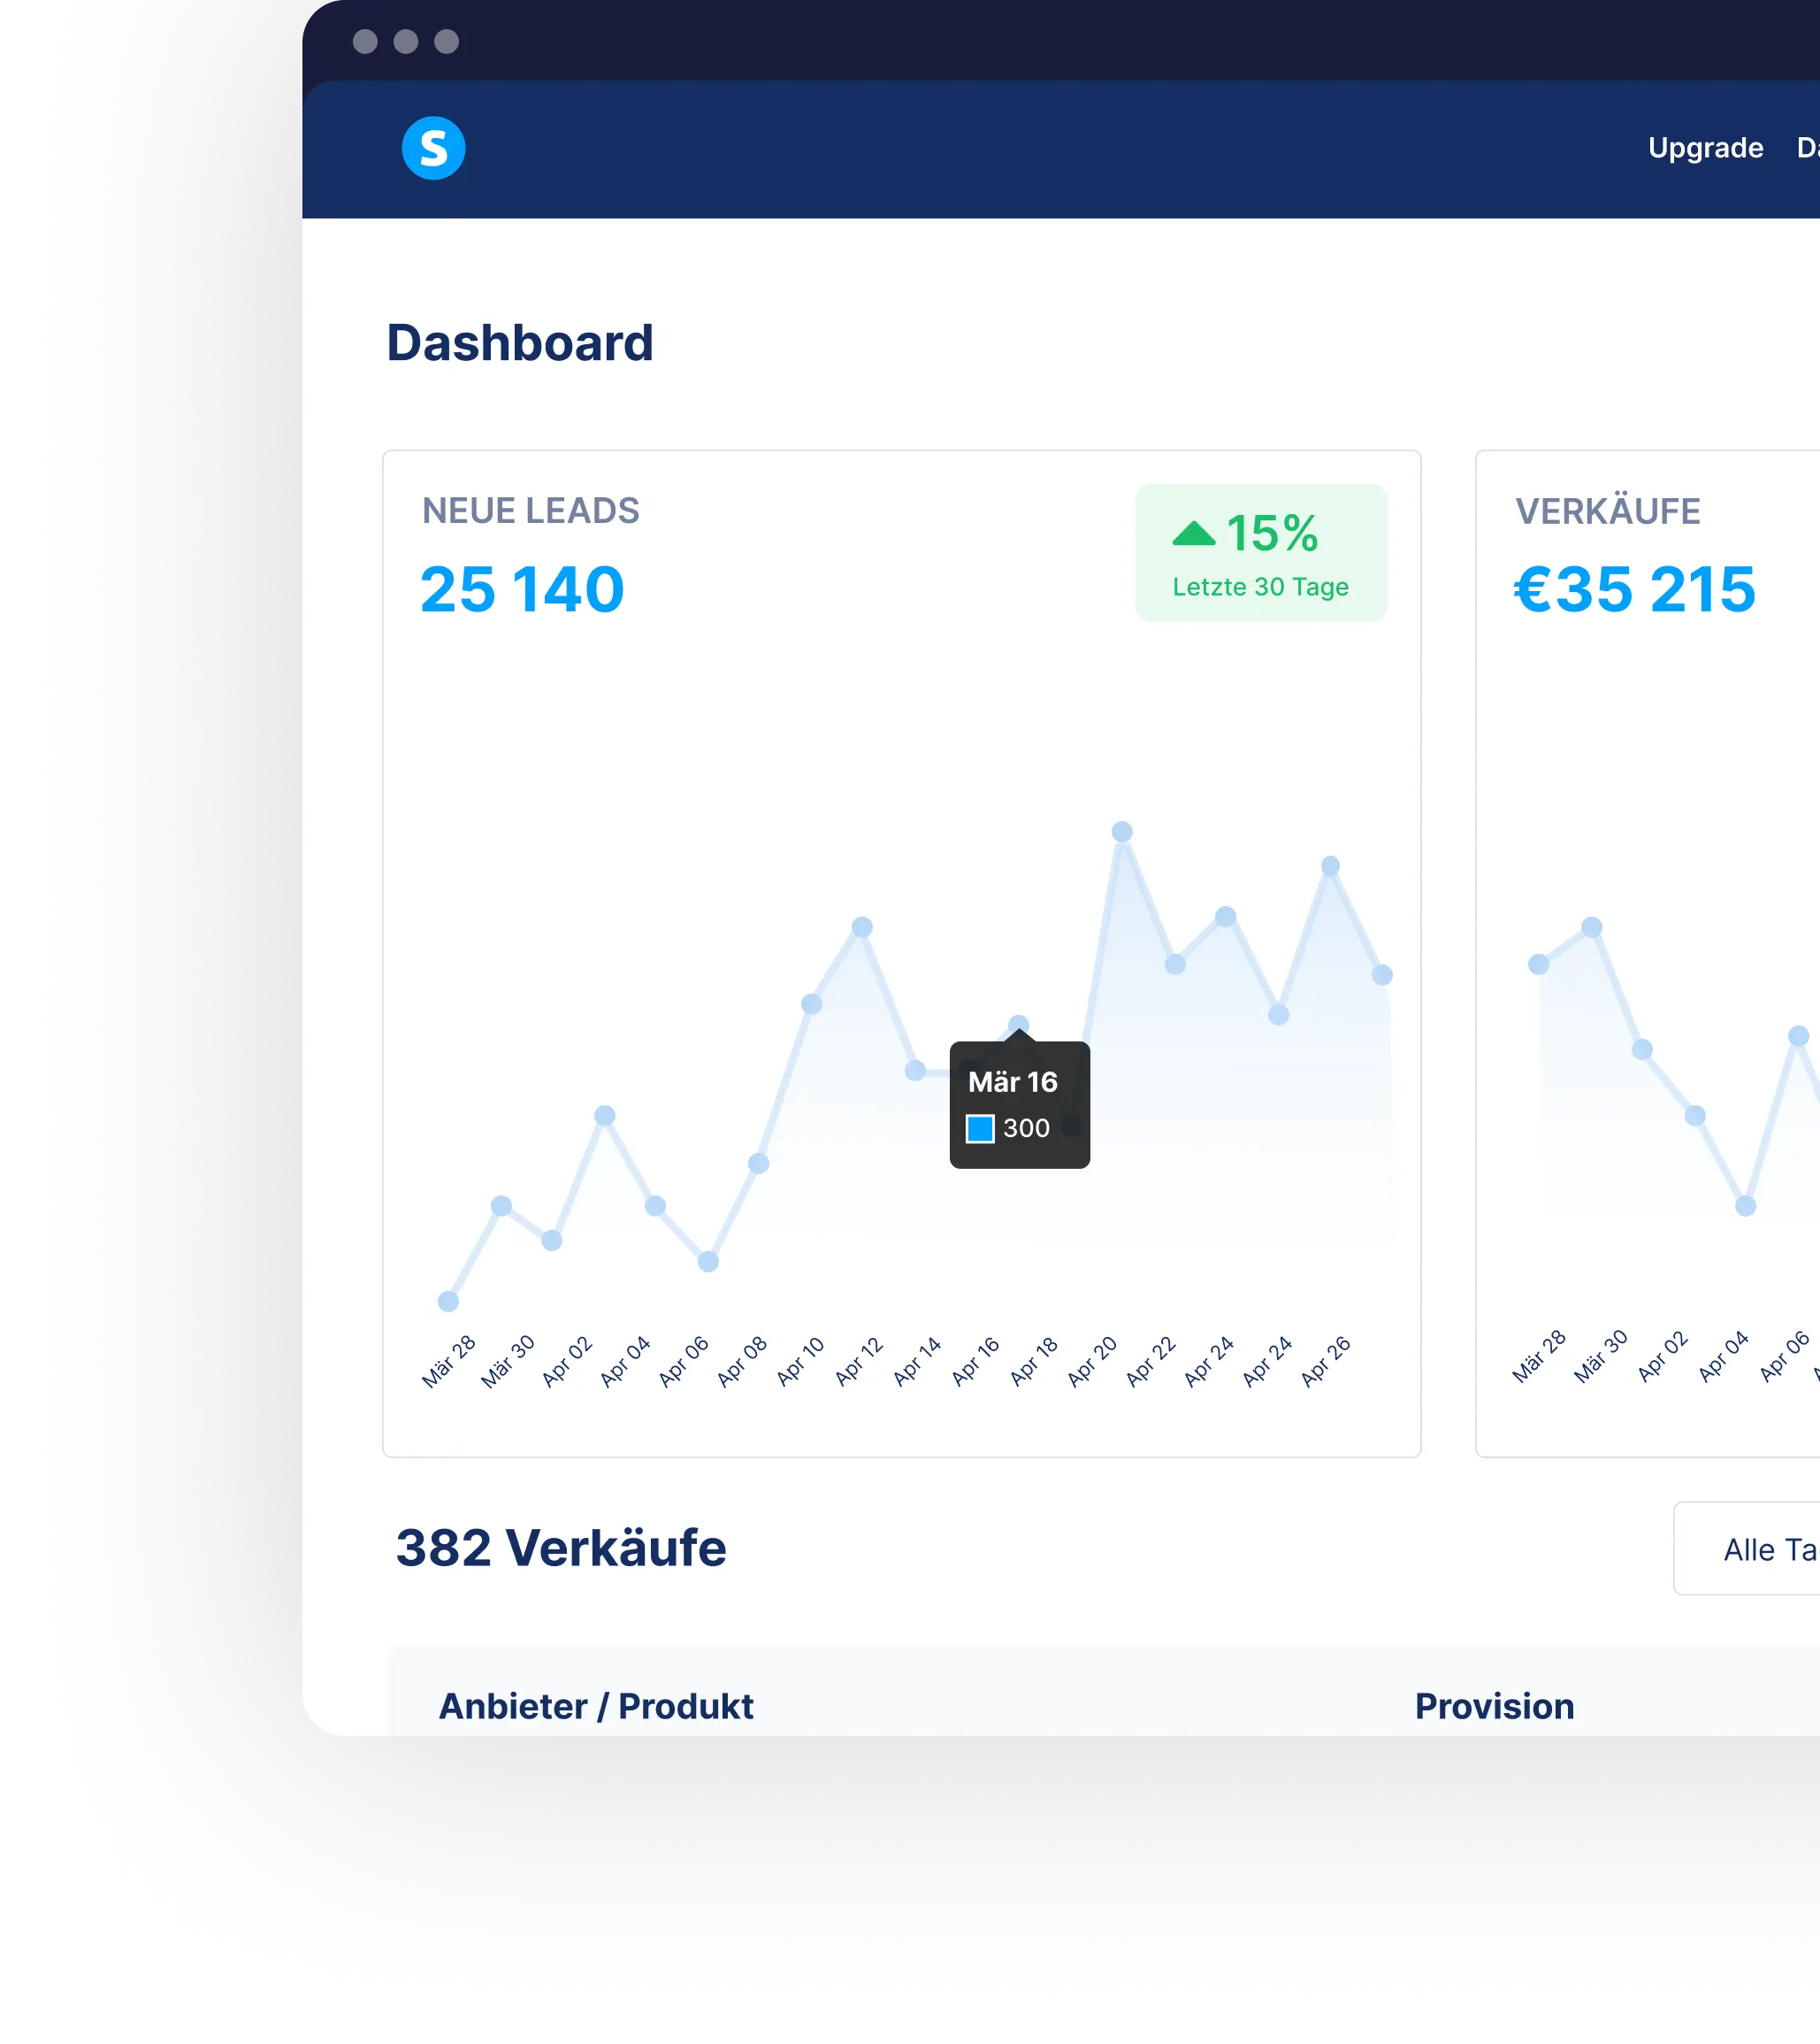Click the last data point of leads chart
Screen dimensions: 1820x2044
pos(1382,974)
